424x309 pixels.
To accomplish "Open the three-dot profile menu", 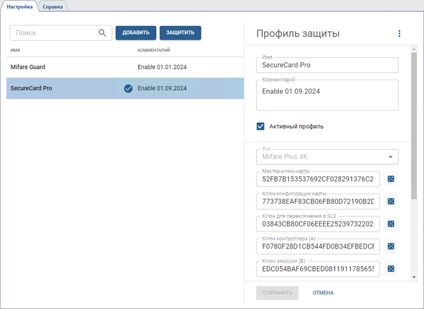I will [x=399, y=34].
